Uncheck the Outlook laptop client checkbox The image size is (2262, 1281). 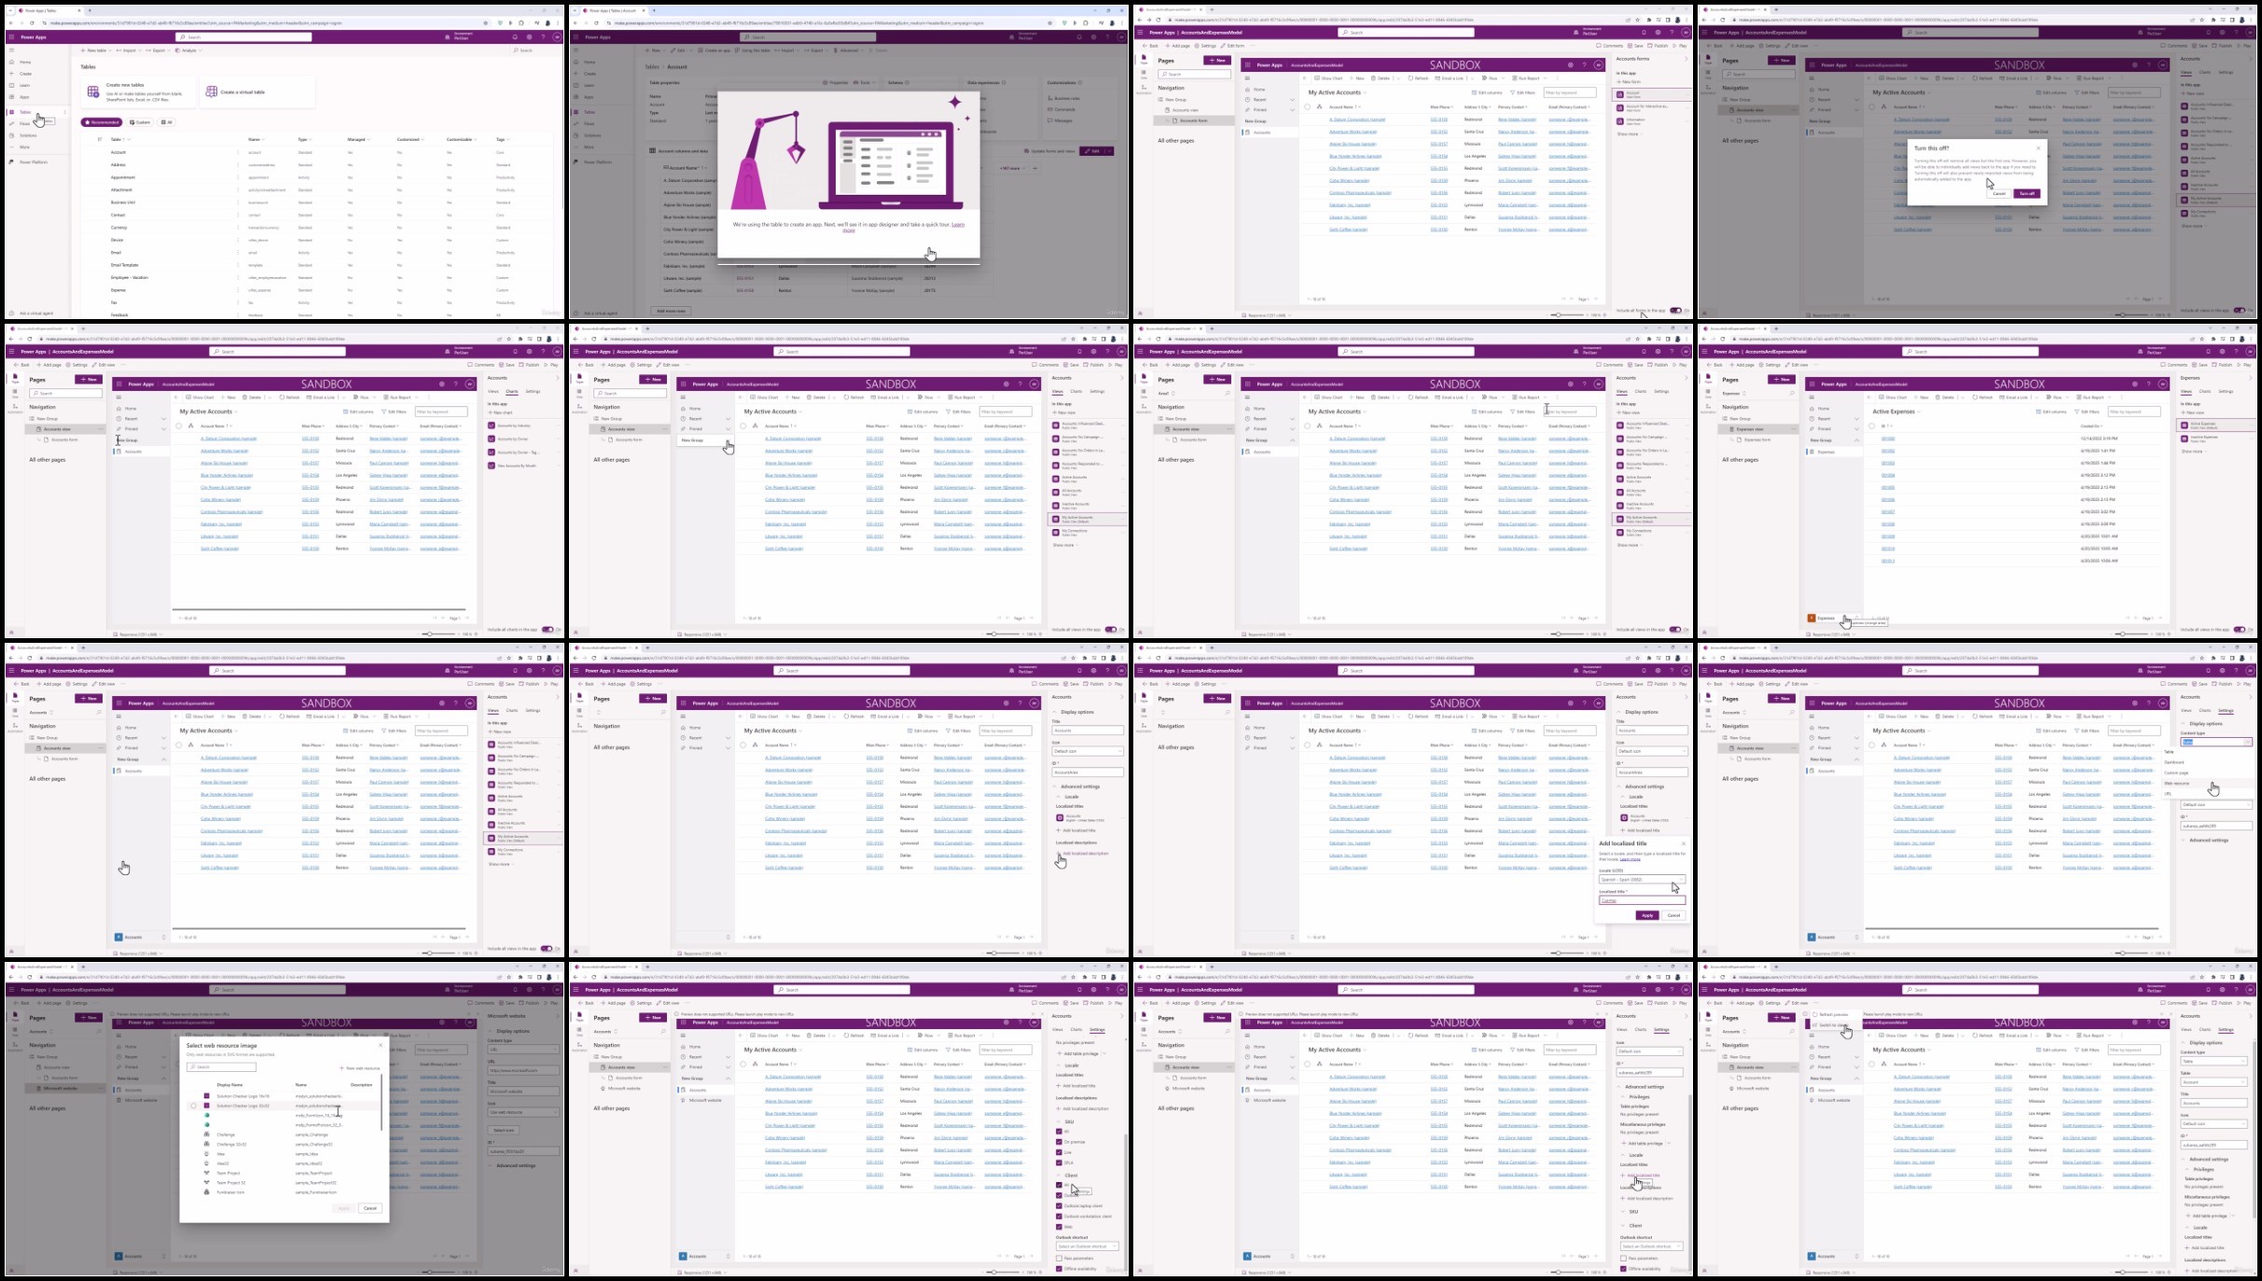1059,1206
